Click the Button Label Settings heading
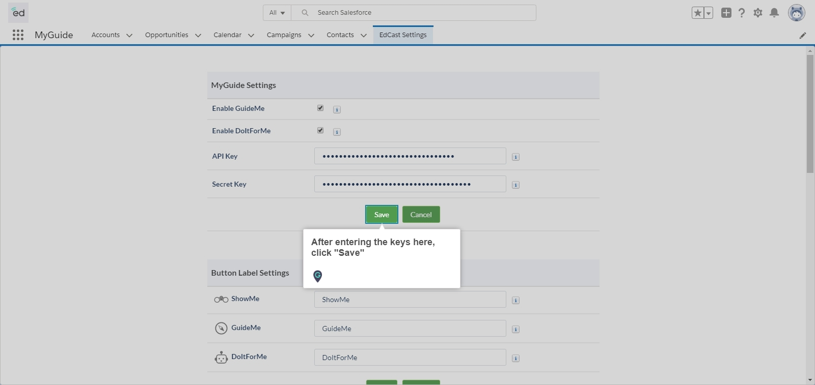This screenshot has width=815, height=385. coord(250,273)
